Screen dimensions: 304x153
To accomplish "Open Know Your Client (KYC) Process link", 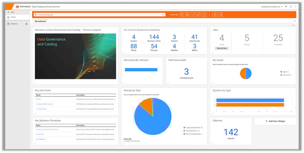I will tap(47, 129).
